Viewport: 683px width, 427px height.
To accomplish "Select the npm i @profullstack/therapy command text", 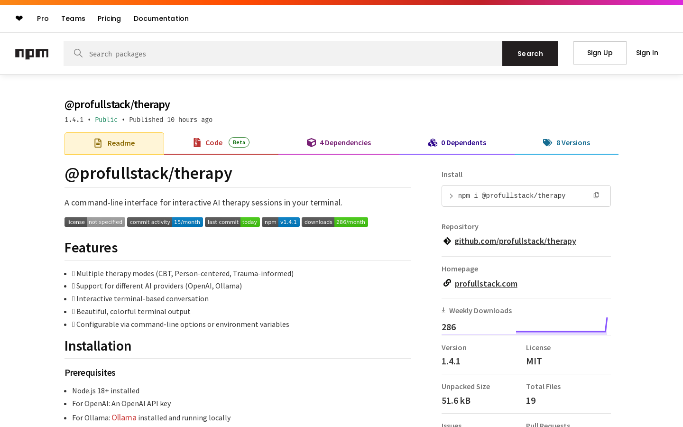I will pos(512,196).
